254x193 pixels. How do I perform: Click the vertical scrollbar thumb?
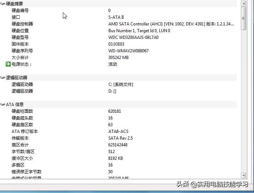click(243, 18)
